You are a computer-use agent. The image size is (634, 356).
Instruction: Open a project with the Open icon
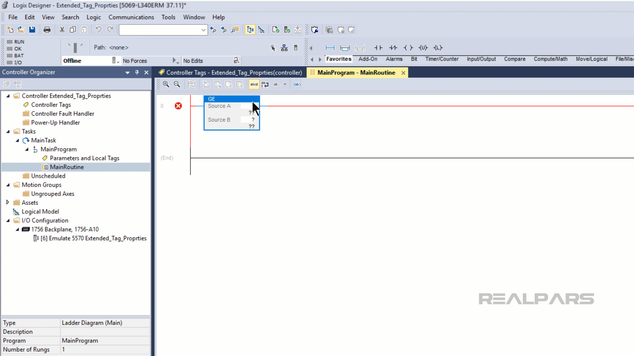[21, 30]
